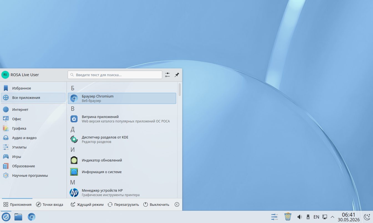Image resolution: width=373 pixels, height=223 pixels.
Task: Jump to letter В section header
Action: click(73, 109)
